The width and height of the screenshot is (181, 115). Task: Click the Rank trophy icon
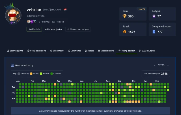(x=124, y=16)
